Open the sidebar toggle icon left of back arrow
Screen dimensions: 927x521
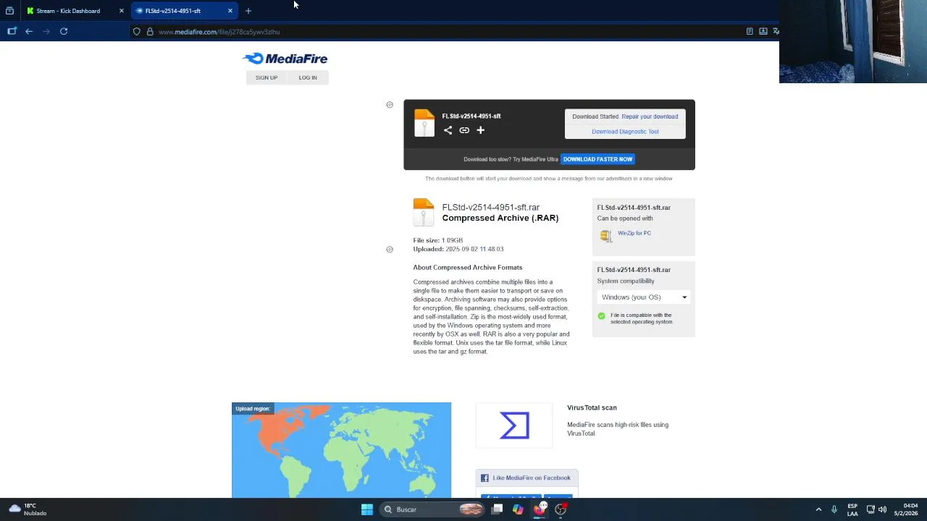12,31
